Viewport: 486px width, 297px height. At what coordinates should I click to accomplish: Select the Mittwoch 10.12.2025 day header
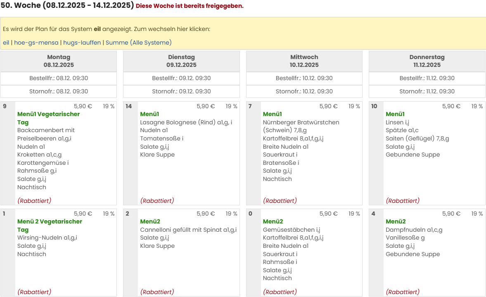(x=304, y=61)
